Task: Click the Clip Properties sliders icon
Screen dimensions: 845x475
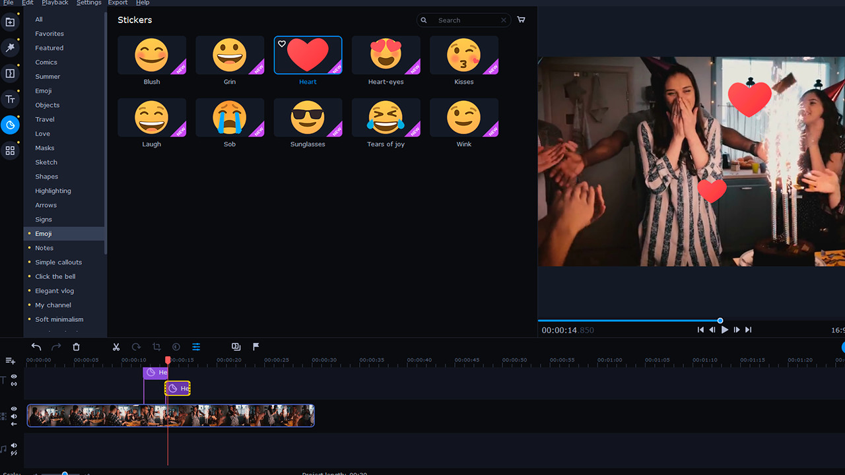Action: pyautogui.click(x=196, y=347)
